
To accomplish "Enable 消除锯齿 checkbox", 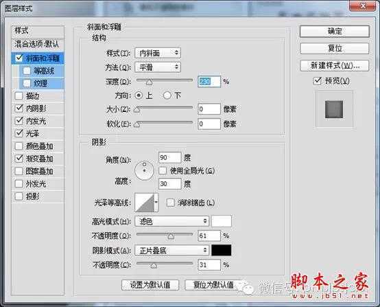I will pos(170,203).
